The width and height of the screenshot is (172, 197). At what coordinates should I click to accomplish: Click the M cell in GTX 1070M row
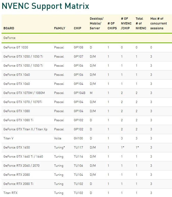click(91, 93)
